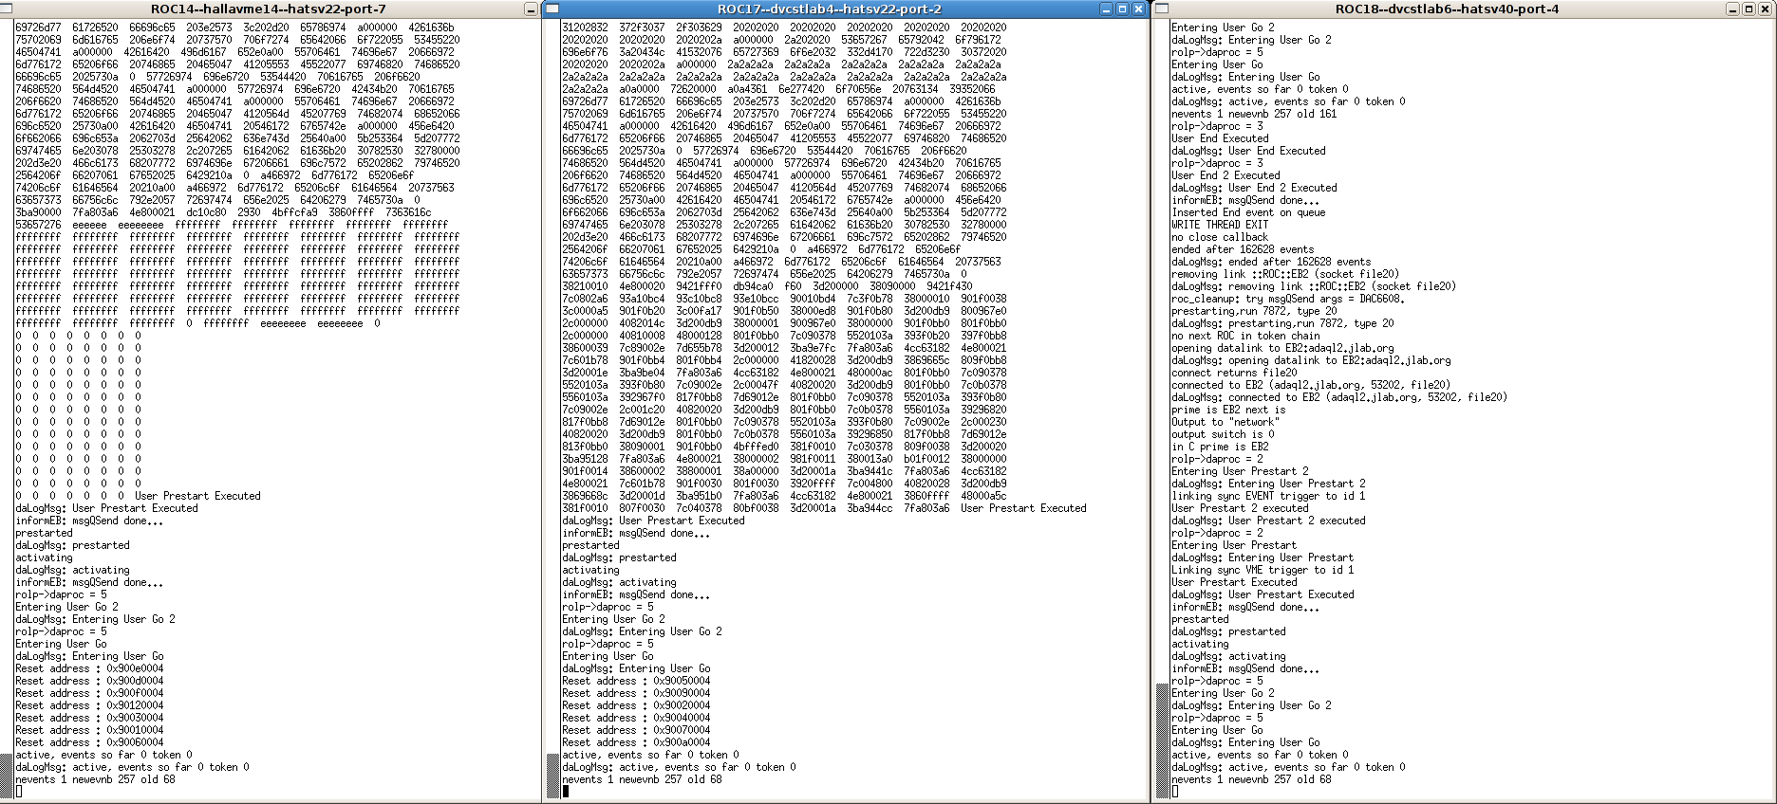Click 'daLogMsg: prestarted' line in ROC14
Viewport: 1777px width, 804px height.
pyautogui.click(x=72, y=545)
